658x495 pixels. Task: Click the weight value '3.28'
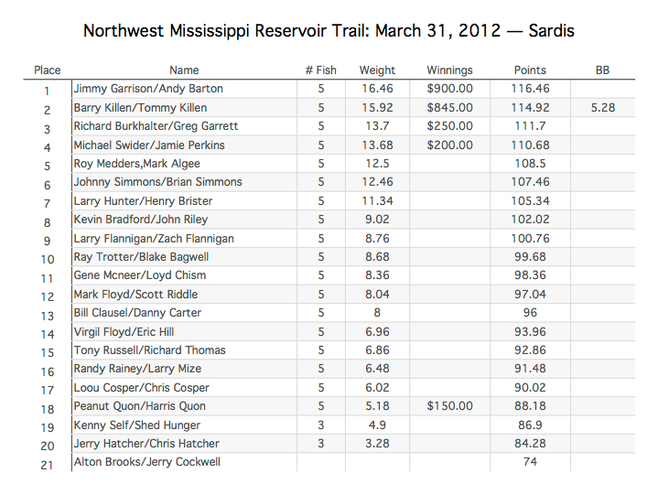pyautogui.click(x=377, y=444)
